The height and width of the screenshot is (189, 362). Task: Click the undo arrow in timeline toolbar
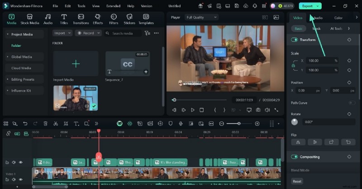25,124
